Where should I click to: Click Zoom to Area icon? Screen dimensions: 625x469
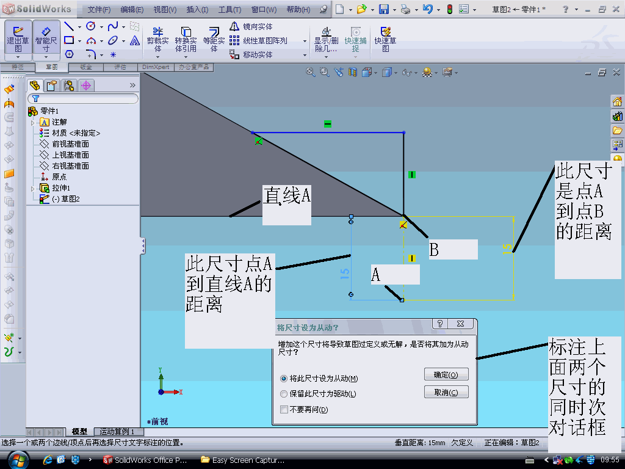coord(325,72)
